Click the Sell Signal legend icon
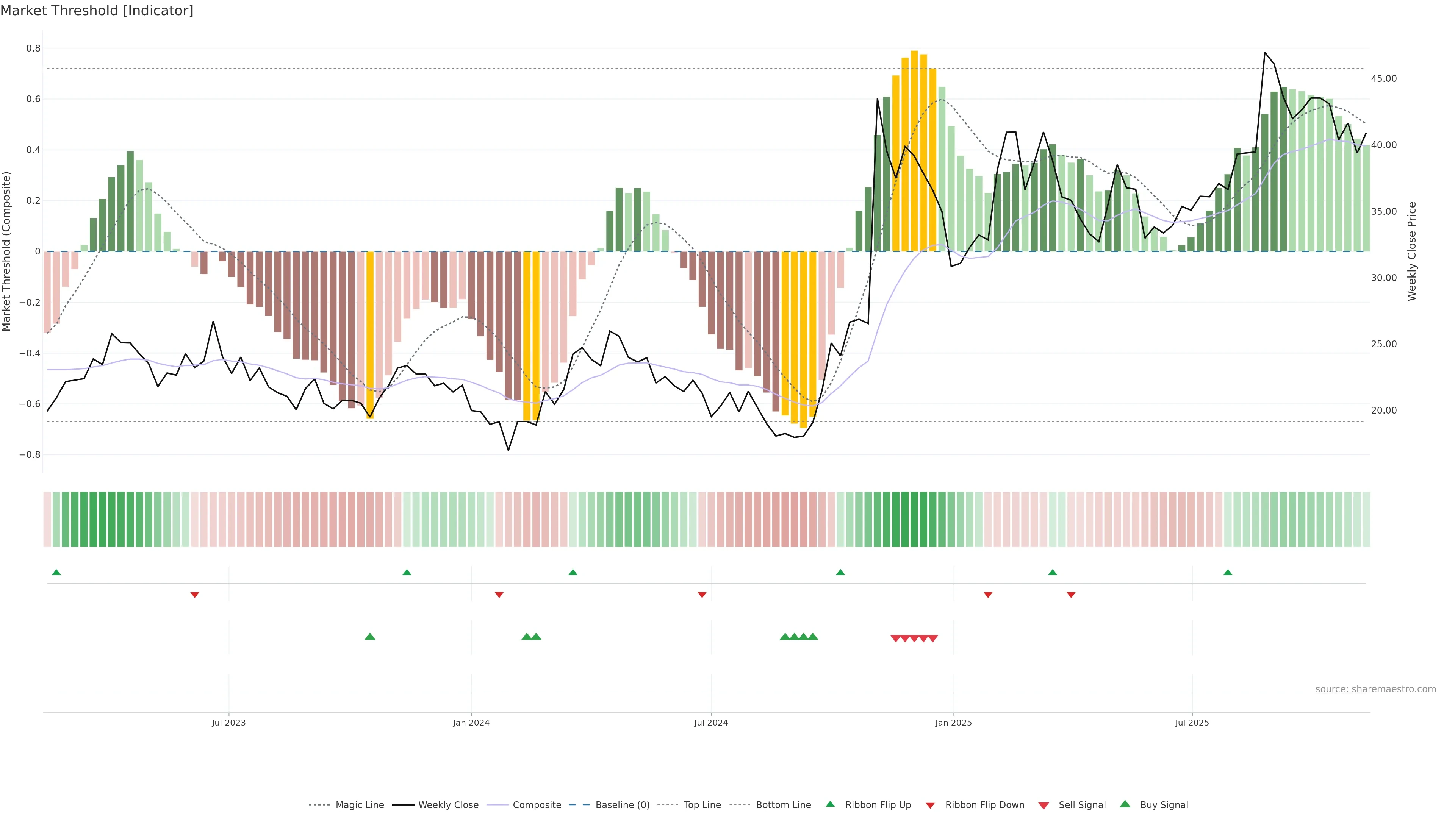 1044,805
